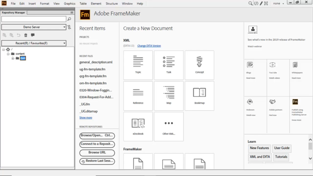The height and width of the screenshot is (176, 313).
Task: Click the New Features button
Action: click(x=260, y=148)
